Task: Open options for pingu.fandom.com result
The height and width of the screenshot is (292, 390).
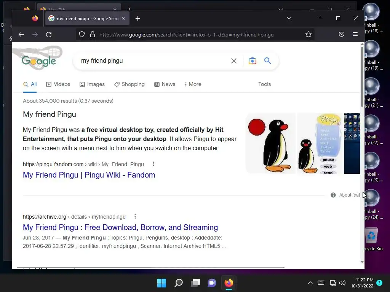Action: (x=153, y=164)
